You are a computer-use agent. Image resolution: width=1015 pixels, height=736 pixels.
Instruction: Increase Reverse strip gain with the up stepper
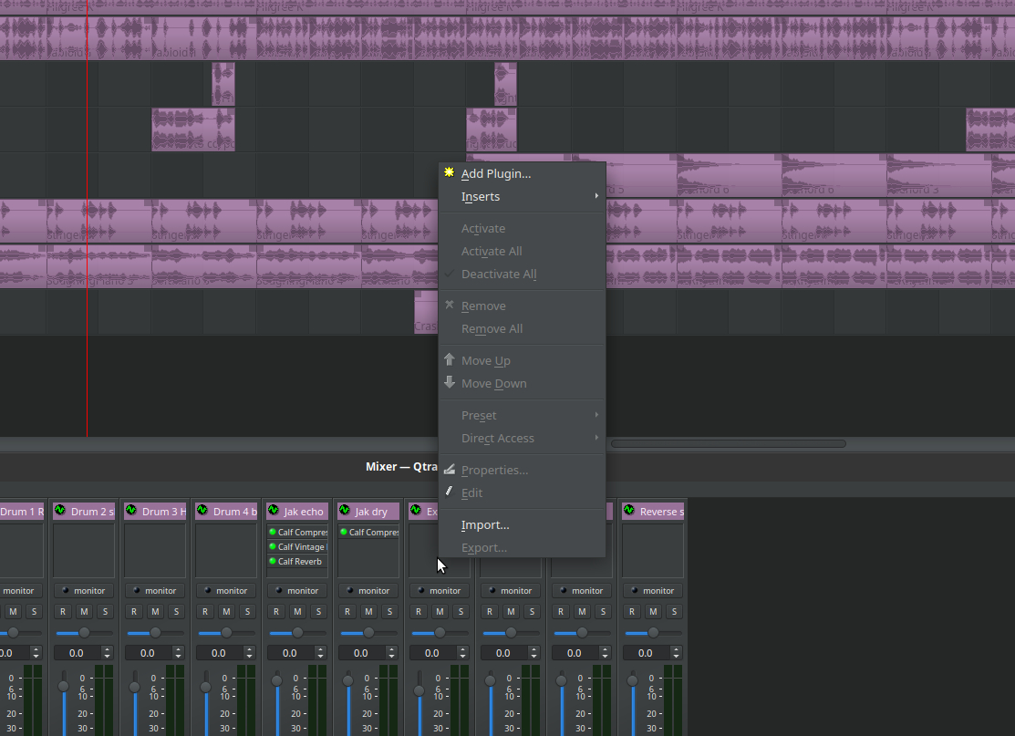[x=677, y=650]
